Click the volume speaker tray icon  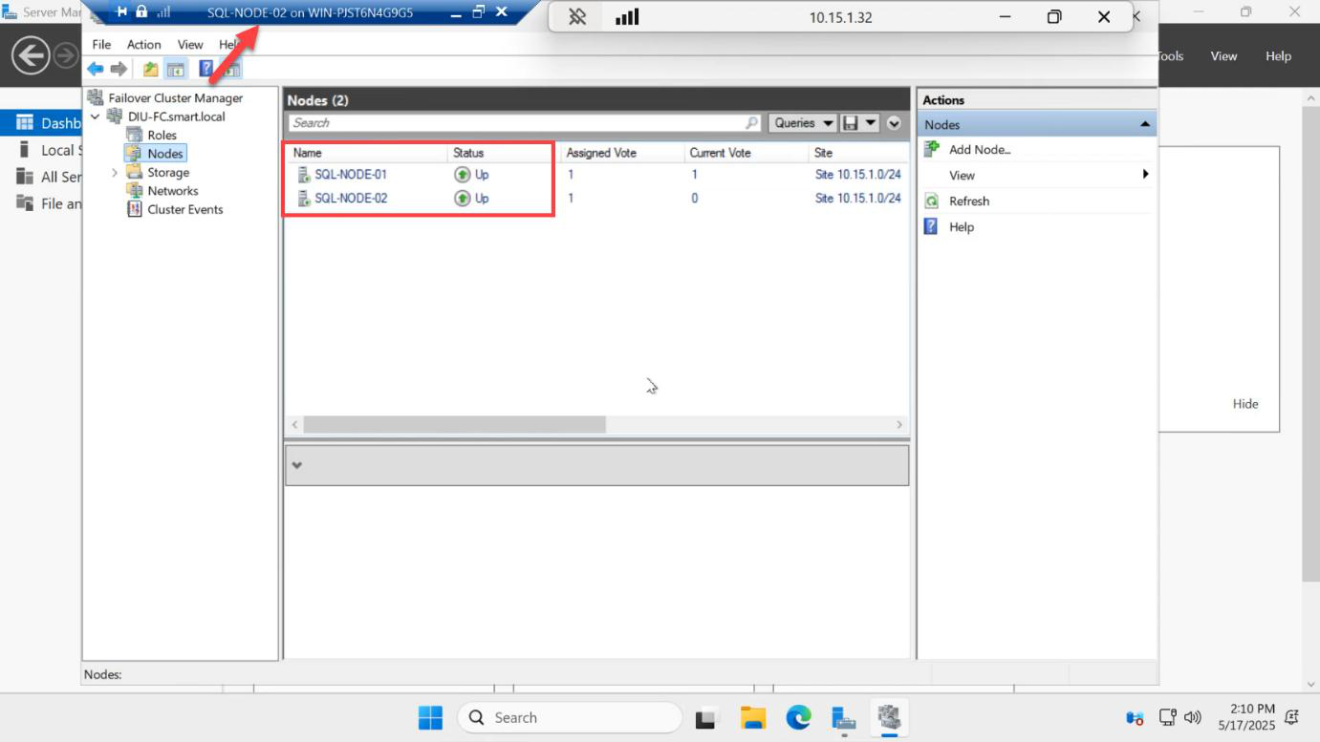coord(1192,717)
